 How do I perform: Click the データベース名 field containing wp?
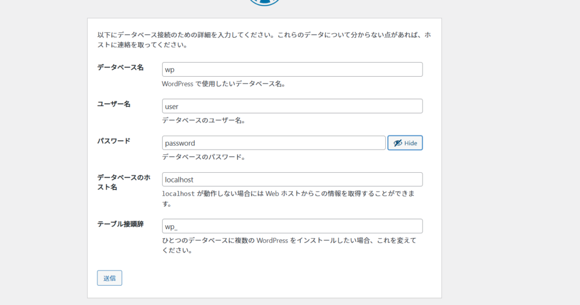pos(292,69)
